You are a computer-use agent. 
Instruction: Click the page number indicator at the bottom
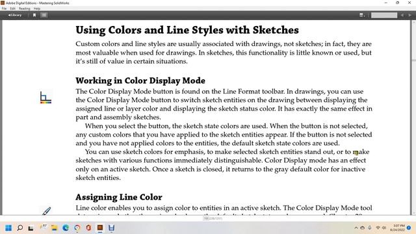pos(213,218)
